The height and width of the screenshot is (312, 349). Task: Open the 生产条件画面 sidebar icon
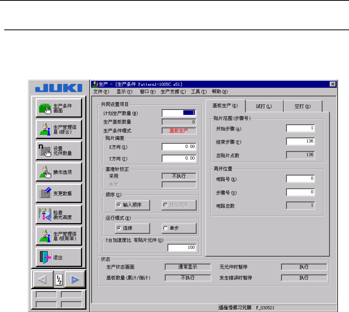59,108
